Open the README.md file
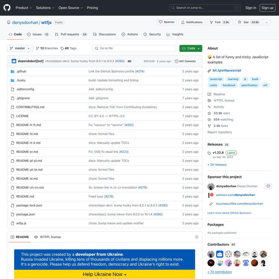 pos(25,196)
